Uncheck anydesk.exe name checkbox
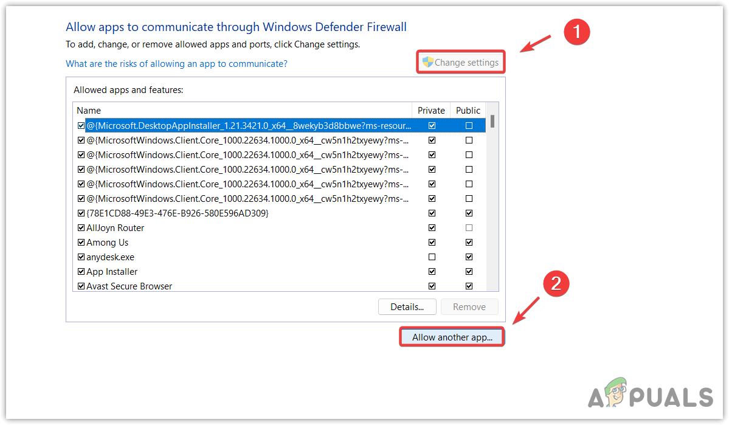 [x=81, y=257]
